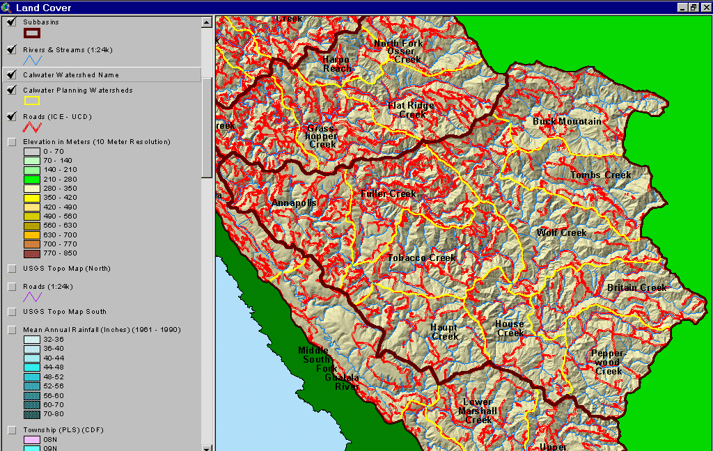Pick the 350 - 420 yellow elevation swatch

pos(32,198)
